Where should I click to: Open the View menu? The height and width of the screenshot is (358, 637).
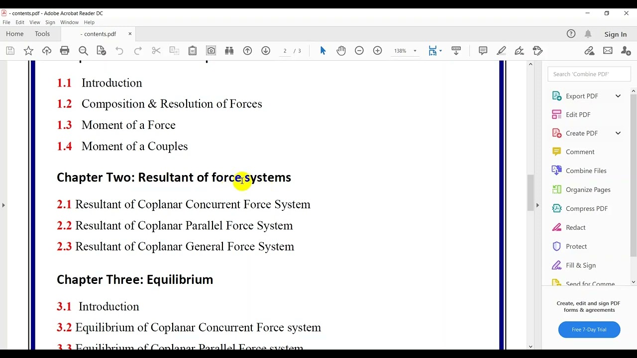[35, 22]
